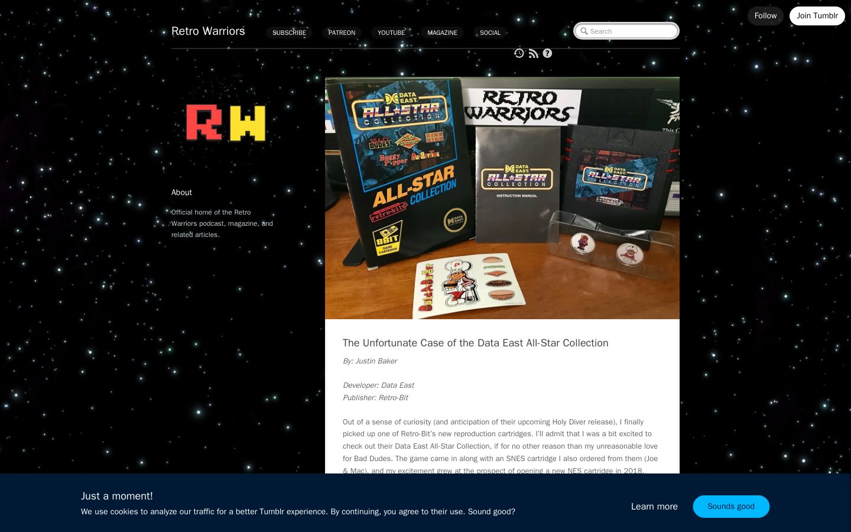The height and width of the screenshot is (532, 851).
Task: Open the Patreon nav link
Action: click(342, 33)
